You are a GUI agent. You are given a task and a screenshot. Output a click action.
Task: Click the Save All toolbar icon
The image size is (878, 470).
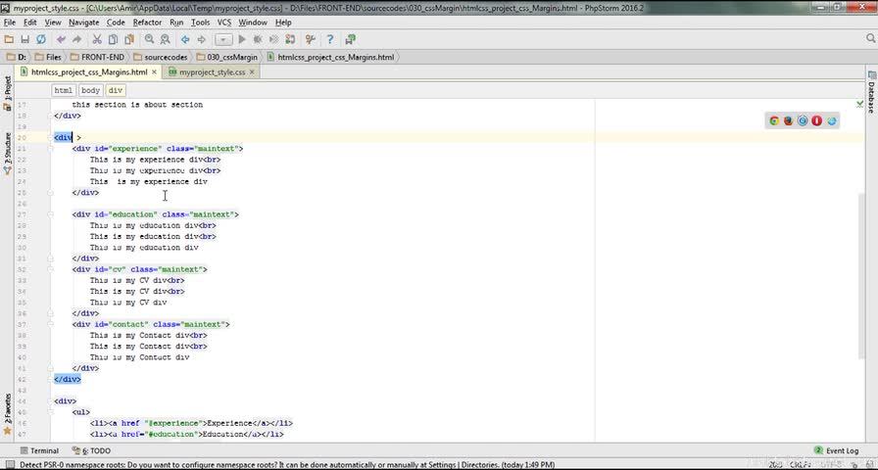coord(24,40)
